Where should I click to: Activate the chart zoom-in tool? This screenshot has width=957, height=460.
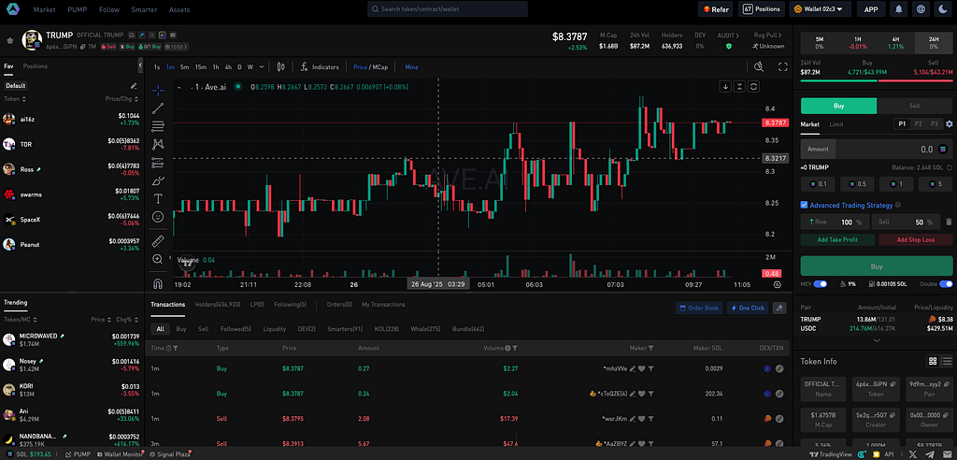point(158,259)
